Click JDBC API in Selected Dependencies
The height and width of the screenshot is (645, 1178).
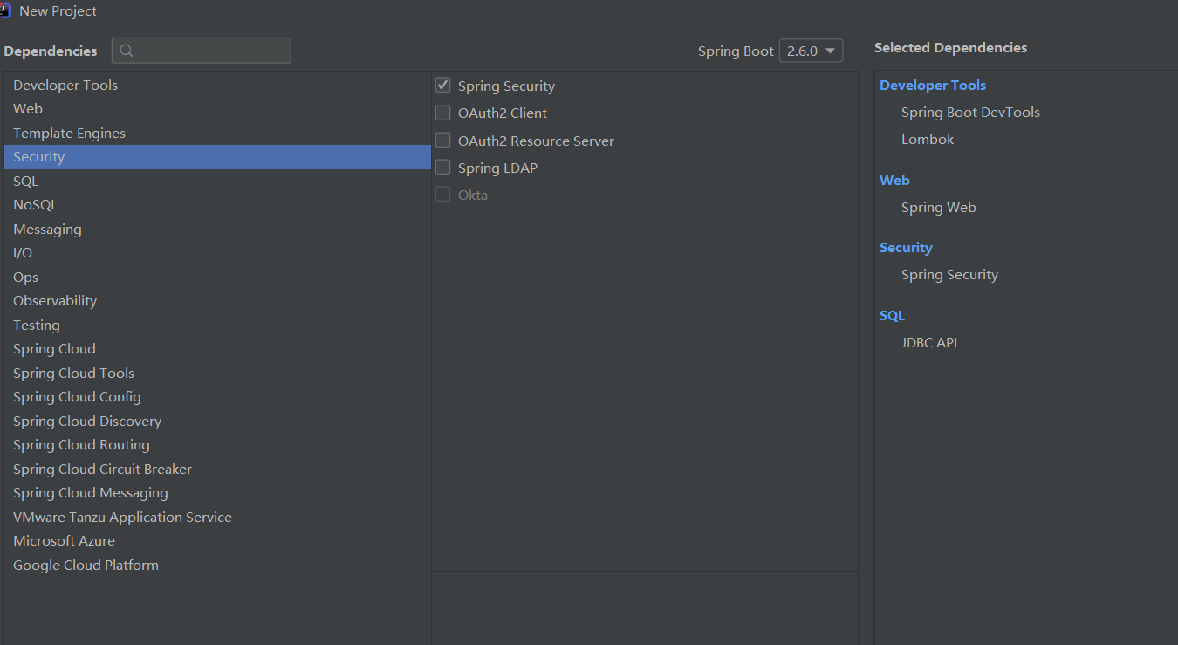click(x=929, y=343)
